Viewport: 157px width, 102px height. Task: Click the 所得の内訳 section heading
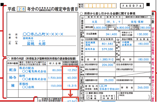(x=43, y=59)
